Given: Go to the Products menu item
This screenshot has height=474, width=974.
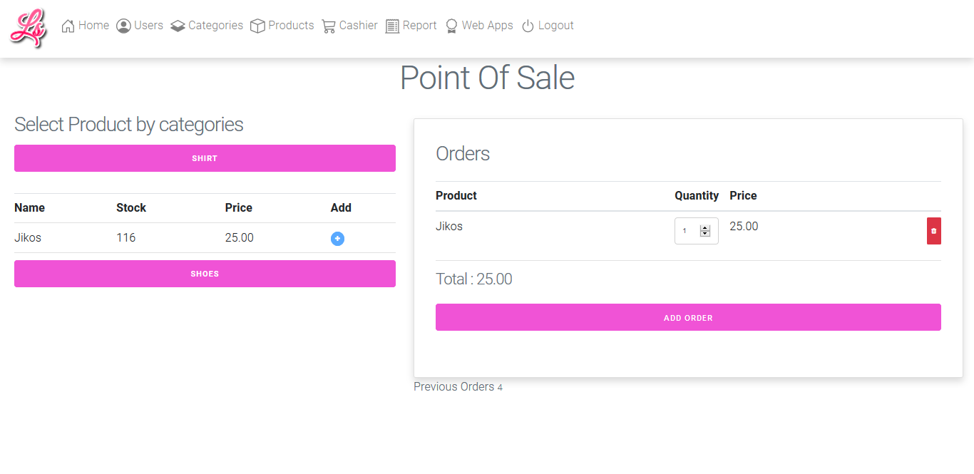Looking at the screenshot, I should pos(291,26).
